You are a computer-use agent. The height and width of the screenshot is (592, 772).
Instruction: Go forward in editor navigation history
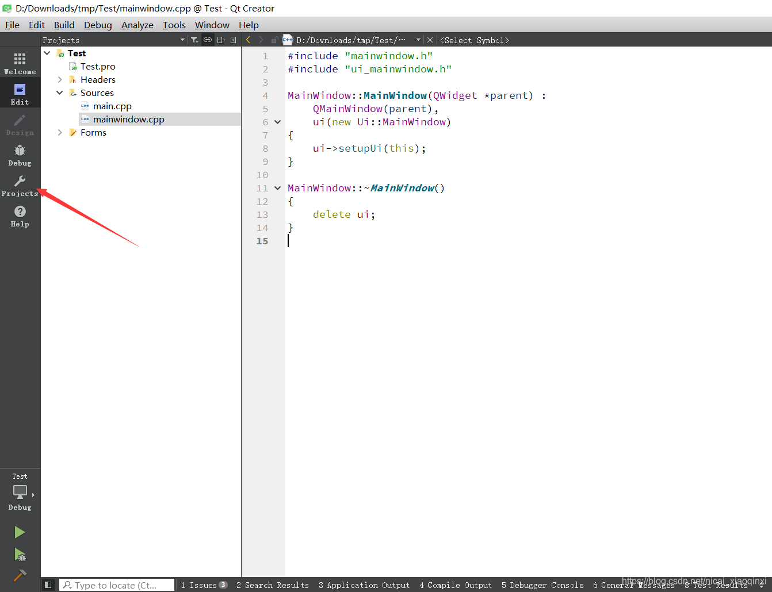point(261,40)
